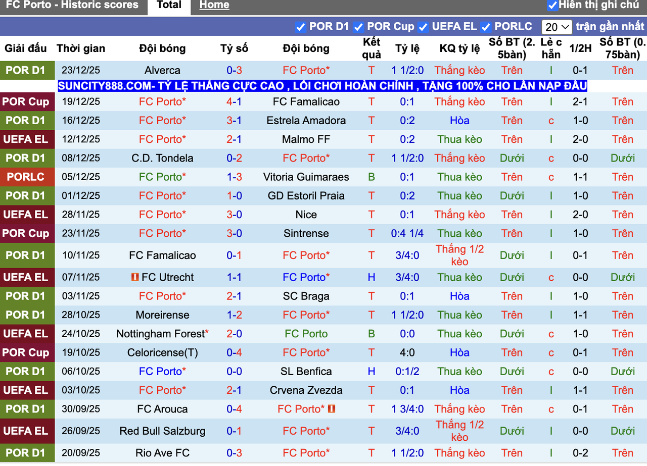Click the Thời gian column header
The width and height of the screenshot is (647, 466).
tap(81, 48)
